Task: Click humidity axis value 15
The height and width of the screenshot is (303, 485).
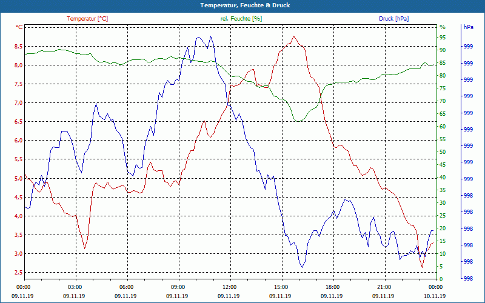Action: point(443,241)
